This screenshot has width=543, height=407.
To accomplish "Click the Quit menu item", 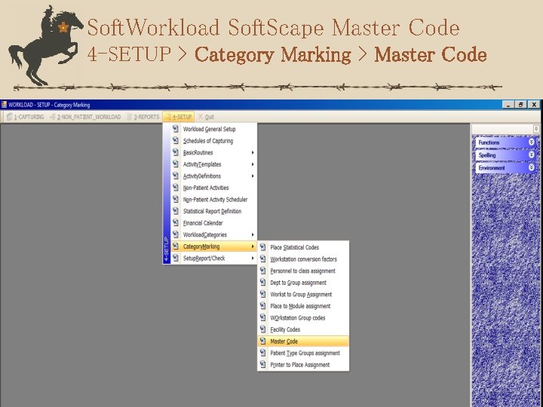I will [206, 117].
